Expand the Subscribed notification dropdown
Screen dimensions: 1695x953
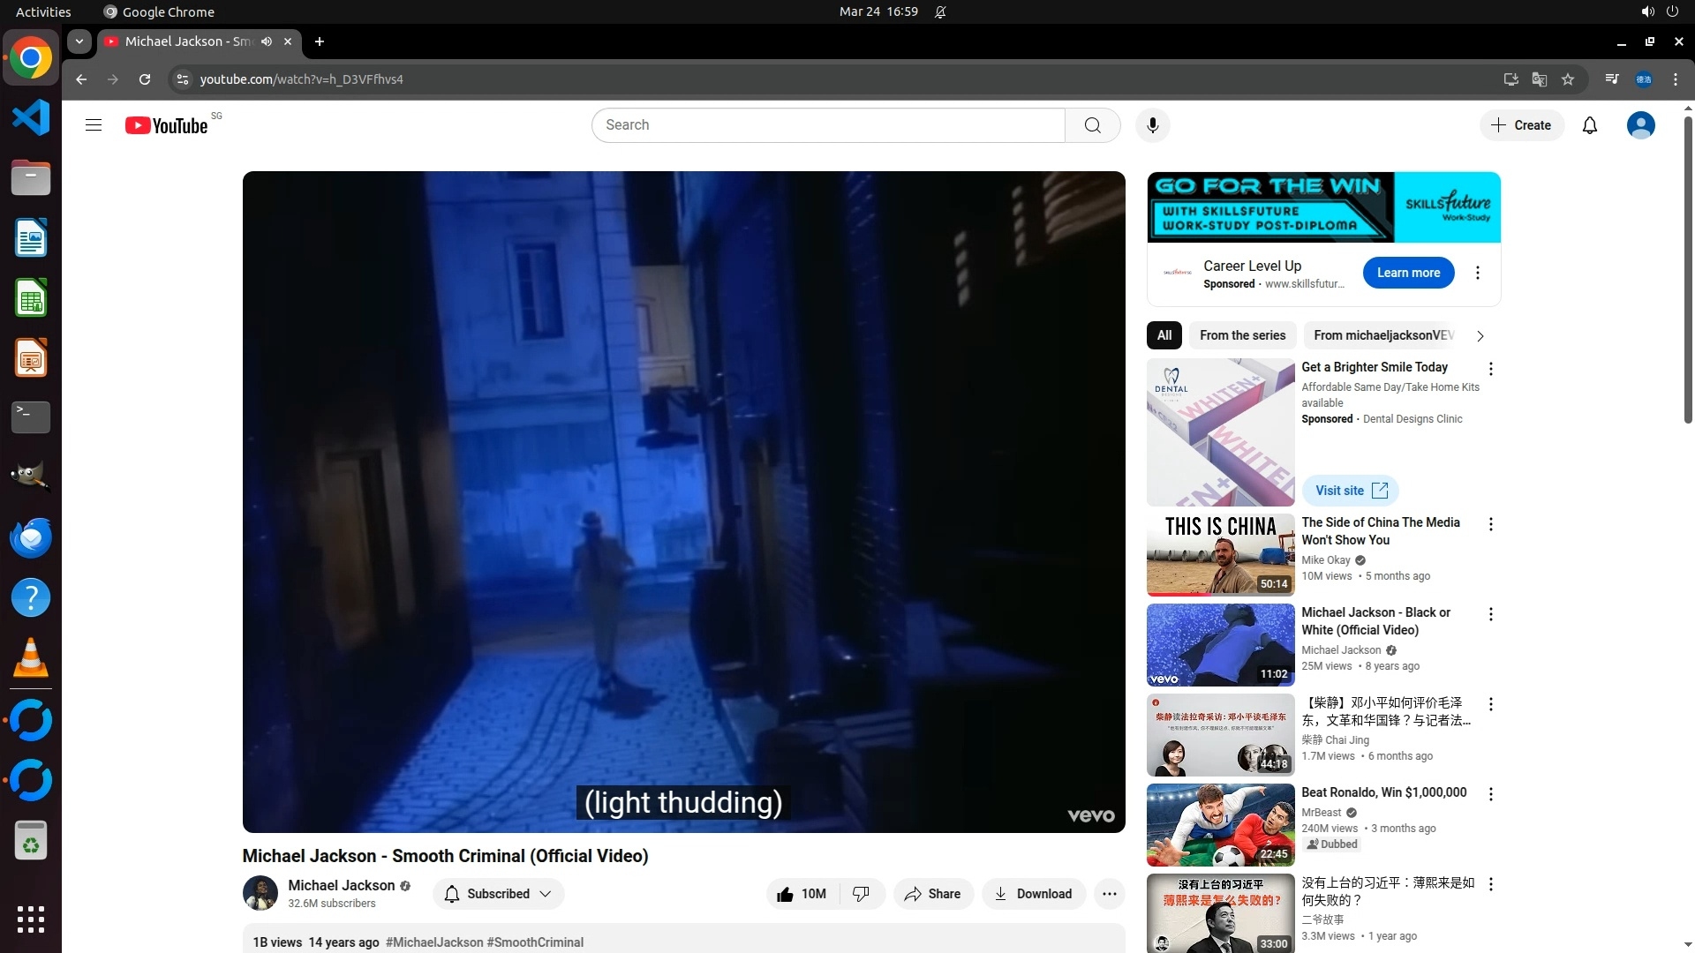click(498, 894)
